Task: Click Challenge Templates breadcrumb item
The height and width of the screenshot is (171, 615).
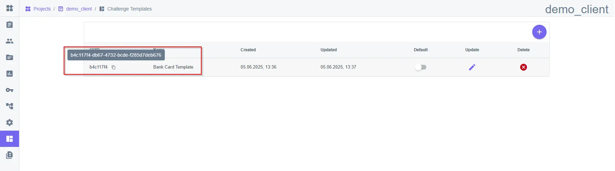Action: [129, 9]
